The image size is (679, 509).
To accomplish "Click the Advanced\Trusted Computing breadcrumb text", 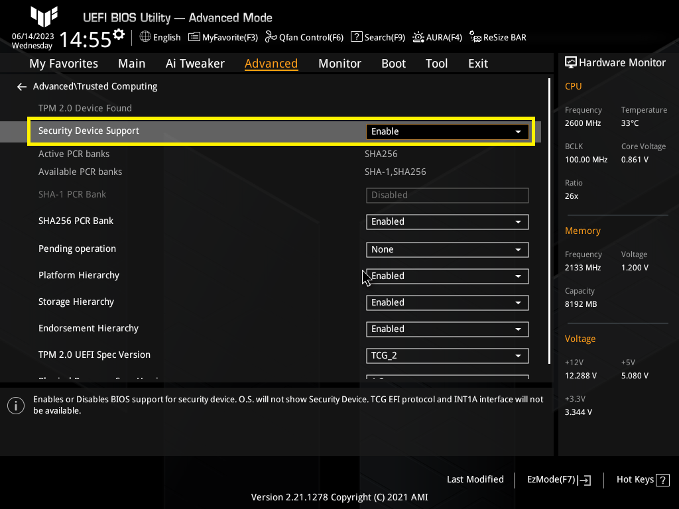I will click(x=95, y=87).
